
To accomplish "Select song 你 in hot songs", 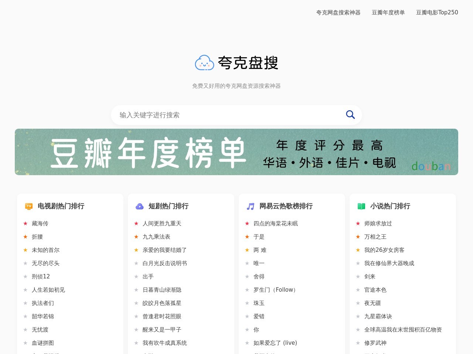I will click(256, 330).
